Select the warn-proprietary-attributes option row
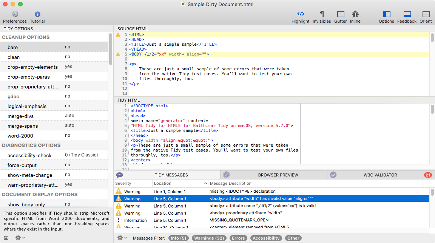Image resolution: width=435 pixels, height=243 pixels. click(x=54, y=185)
